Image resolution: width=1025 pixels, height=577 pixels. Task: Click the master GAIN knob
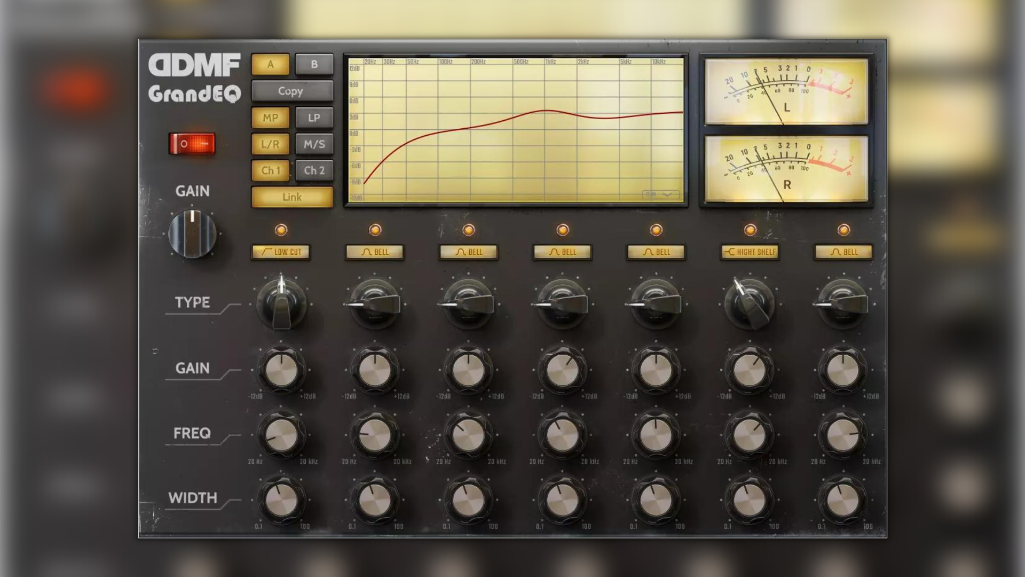[x=192, y=234]
